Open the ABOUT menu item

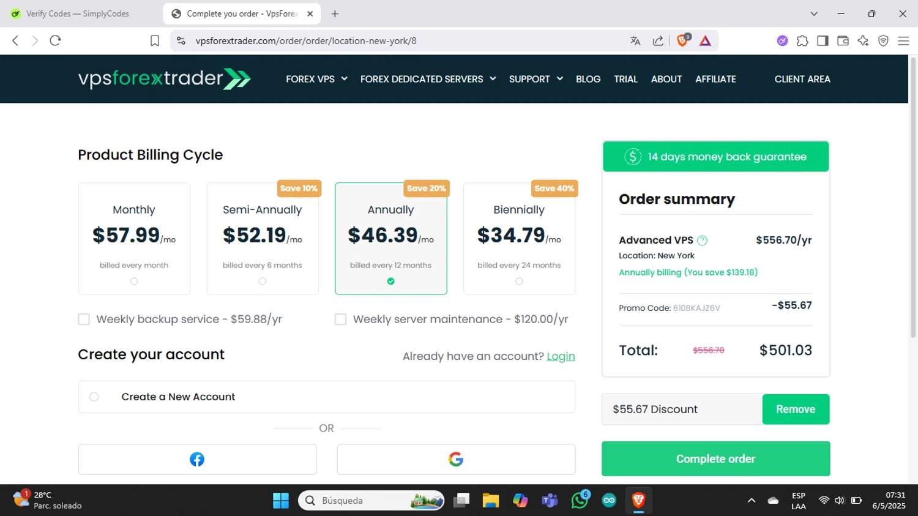[x=666, y=79]
